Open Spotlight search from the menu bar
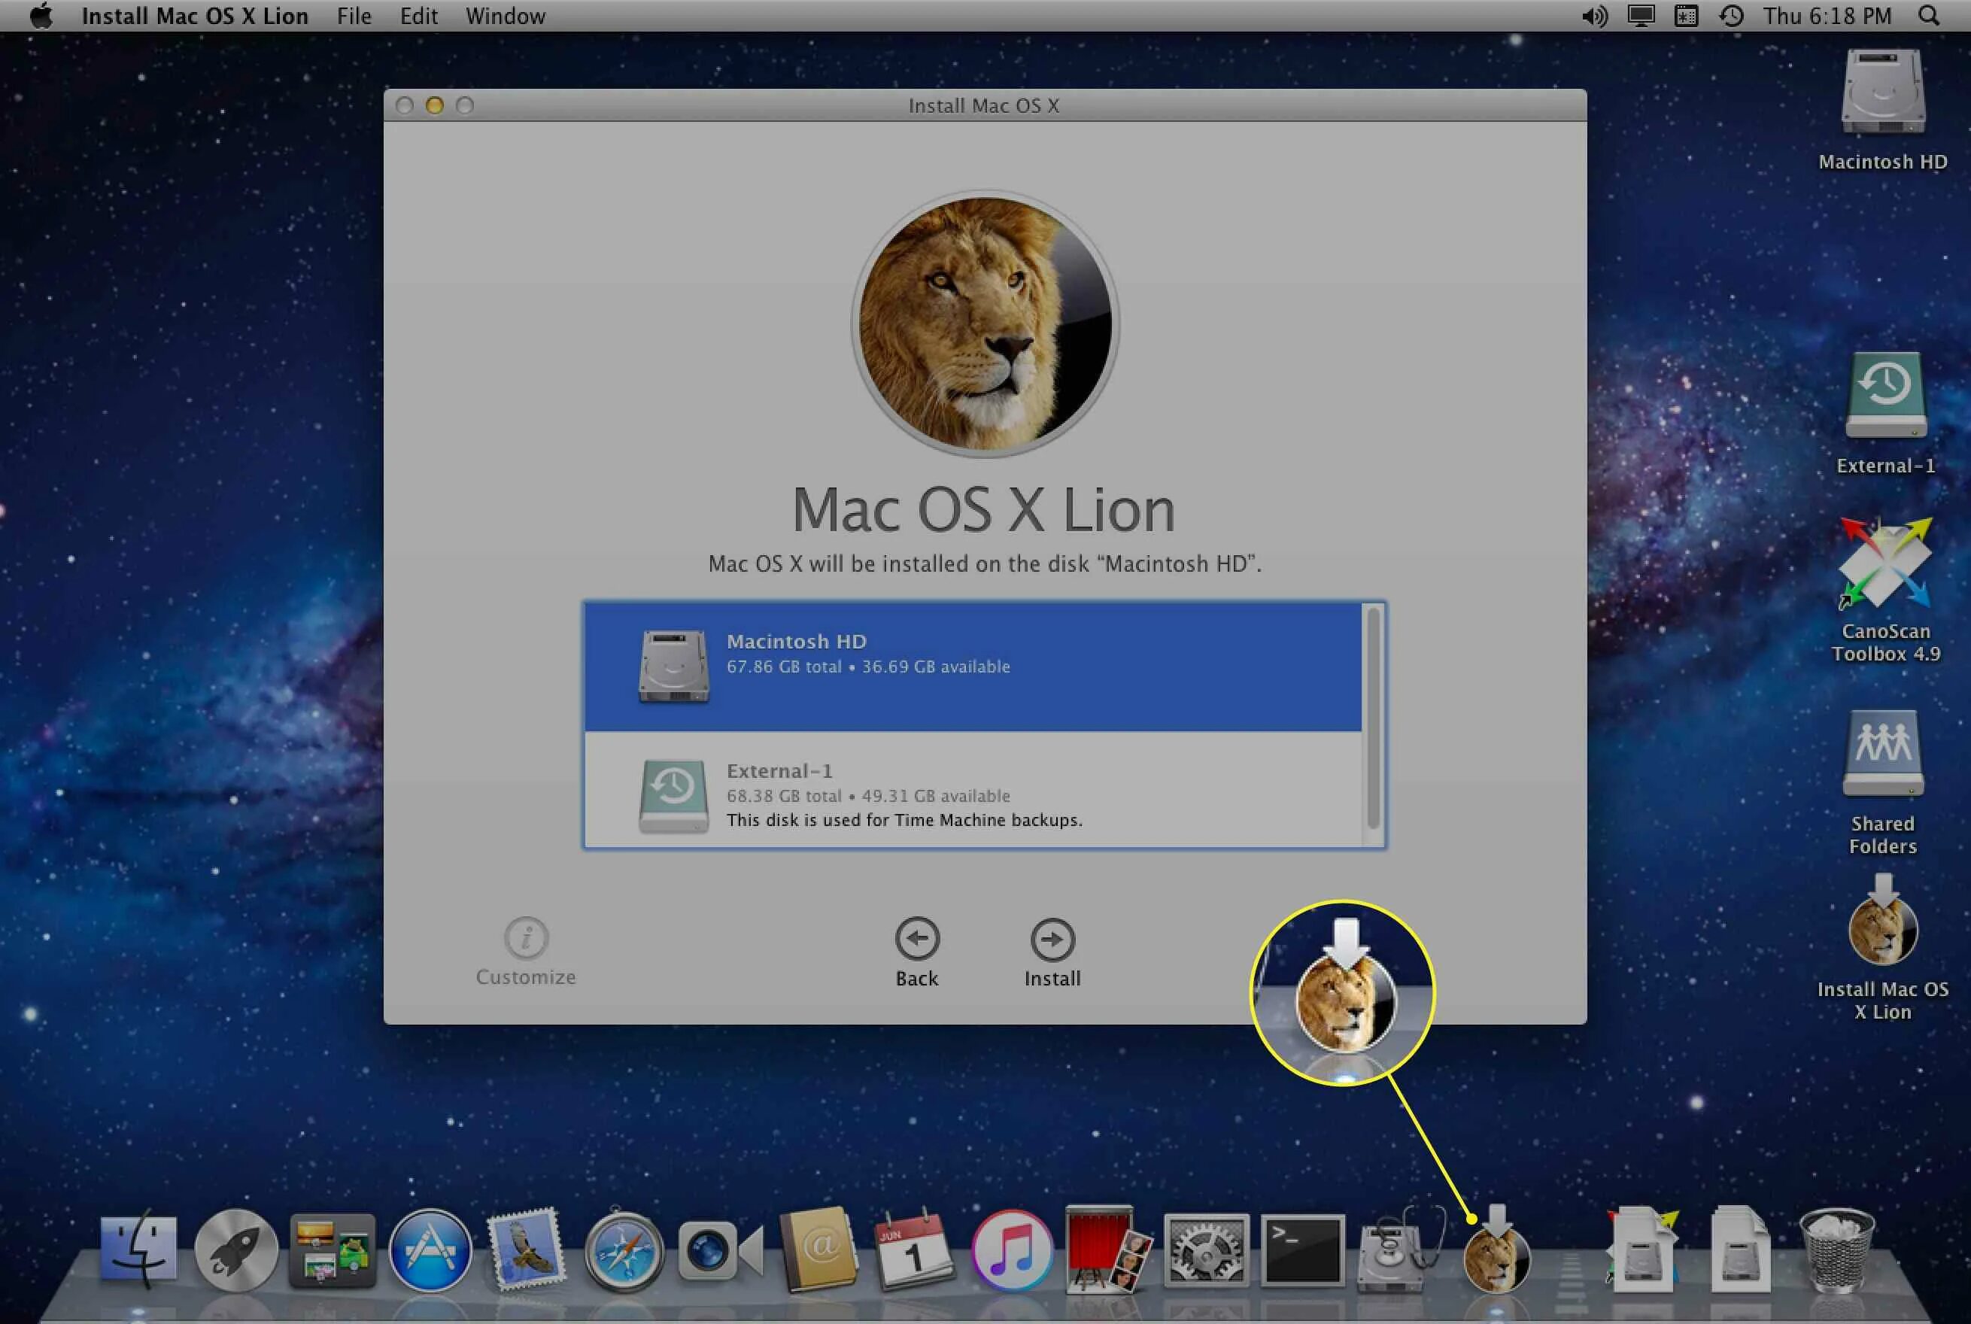The width and height of the screenshot is (1971, 1324). 1928,15
